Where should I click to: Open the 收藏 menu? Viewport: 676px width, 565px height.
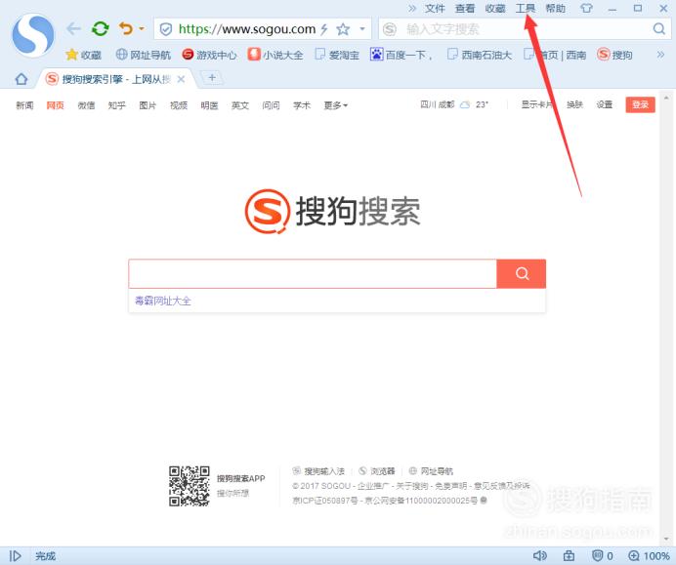click(495, 8)
